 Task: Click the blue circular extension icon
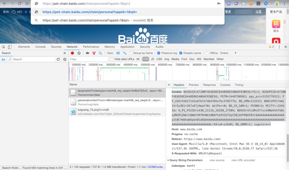click(x=266, y=3)
